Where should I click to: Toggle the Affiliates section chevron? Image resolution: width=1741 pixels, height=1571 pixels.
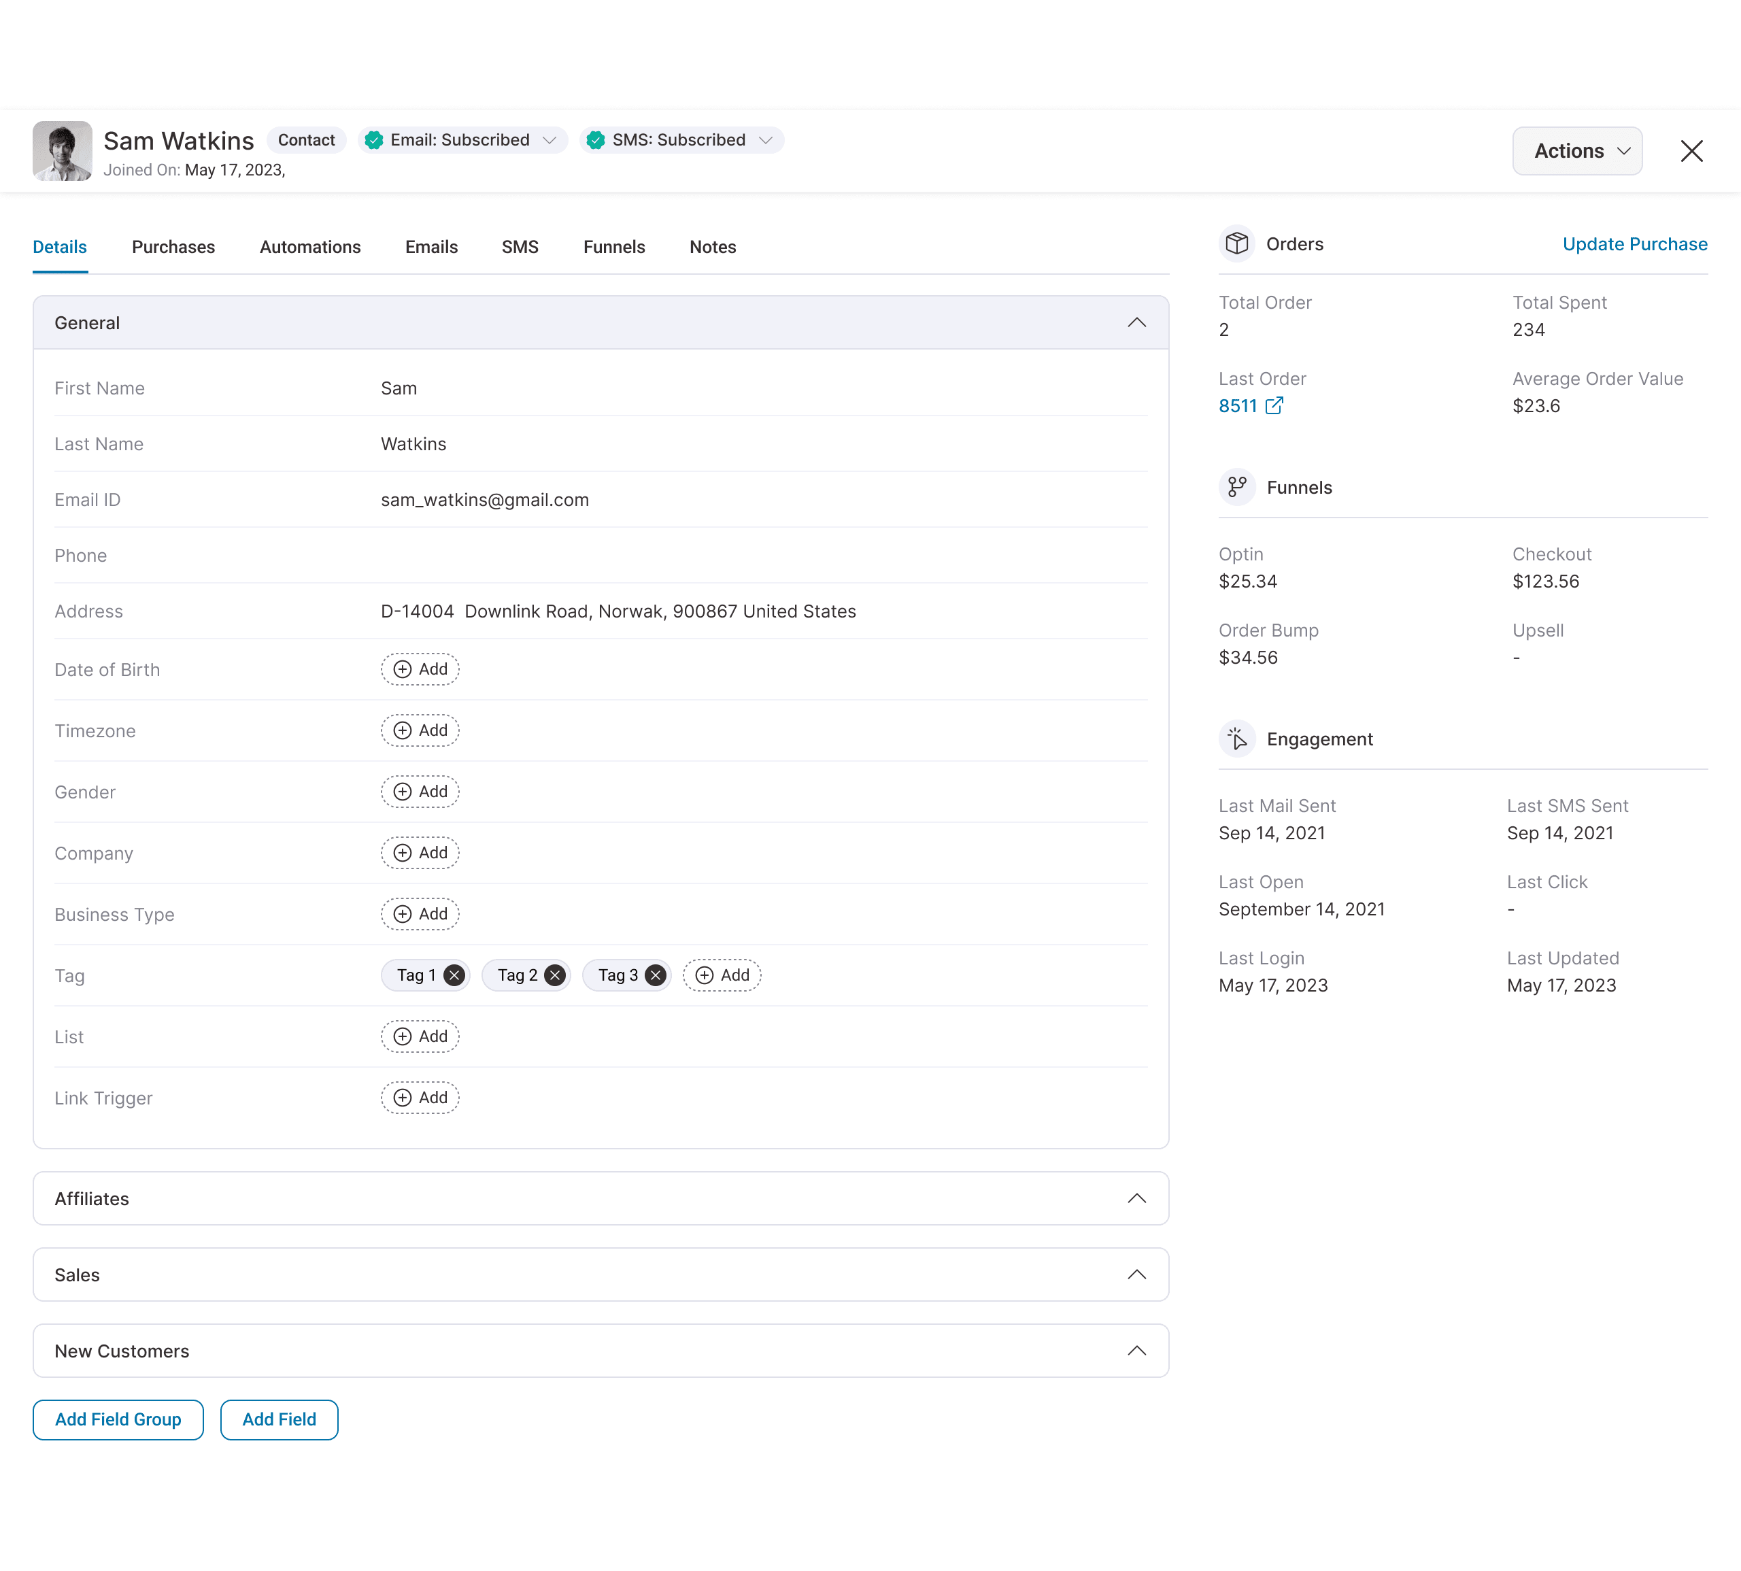point(1136,1198)
